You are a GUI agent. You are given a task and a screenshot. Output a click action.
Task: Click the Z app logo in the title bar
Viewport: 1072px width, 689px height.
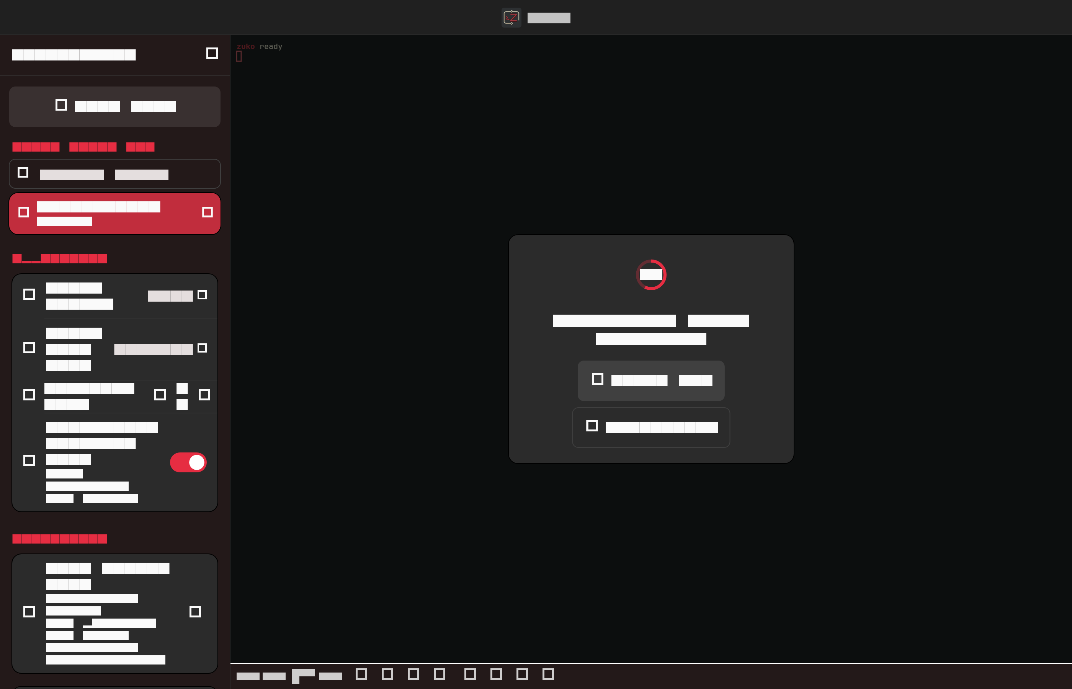[x=511, y=18]
